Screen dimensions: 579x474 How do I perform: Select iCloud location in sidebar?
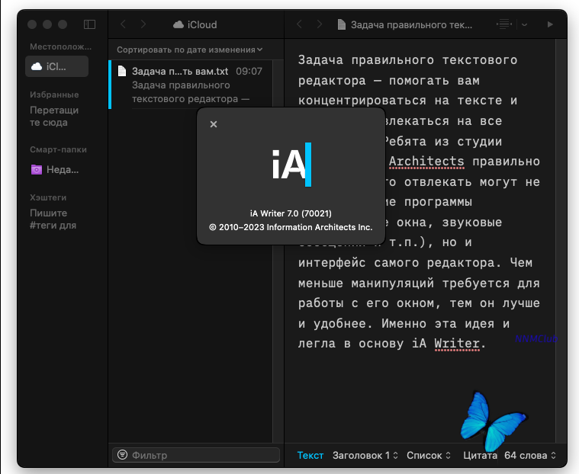pos(57,66)
